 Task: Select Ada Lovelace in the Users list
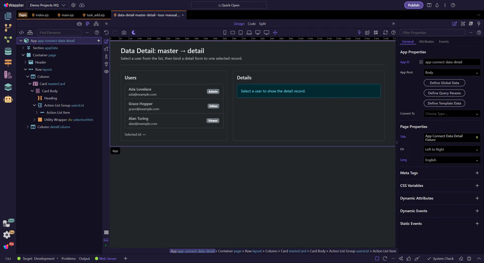pyautogui.click(x=174, y=92)
